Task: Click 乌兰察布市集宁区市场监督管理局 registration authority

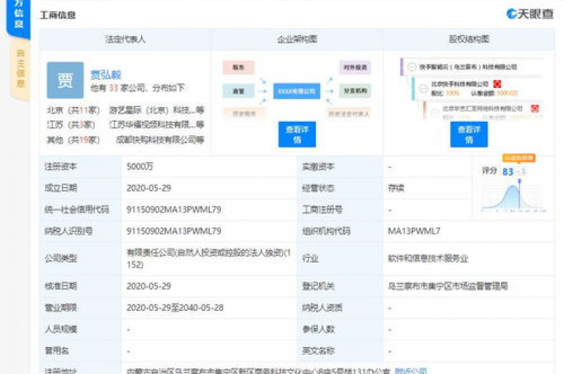Action: [448, 286]
